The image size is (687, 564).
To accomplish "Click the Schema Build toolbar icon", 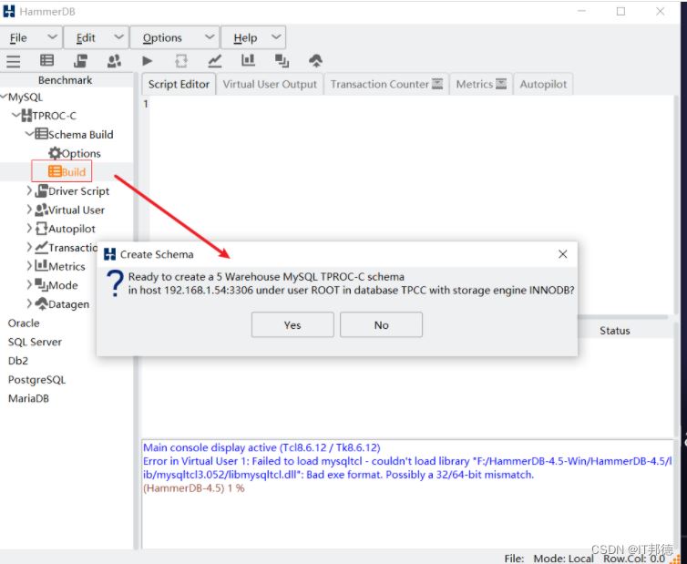I will point(46,61).
